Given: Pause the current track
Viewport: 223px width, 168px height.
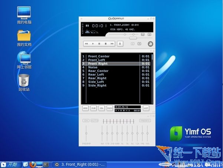Looking at the screenshot, I should [99, 44].
